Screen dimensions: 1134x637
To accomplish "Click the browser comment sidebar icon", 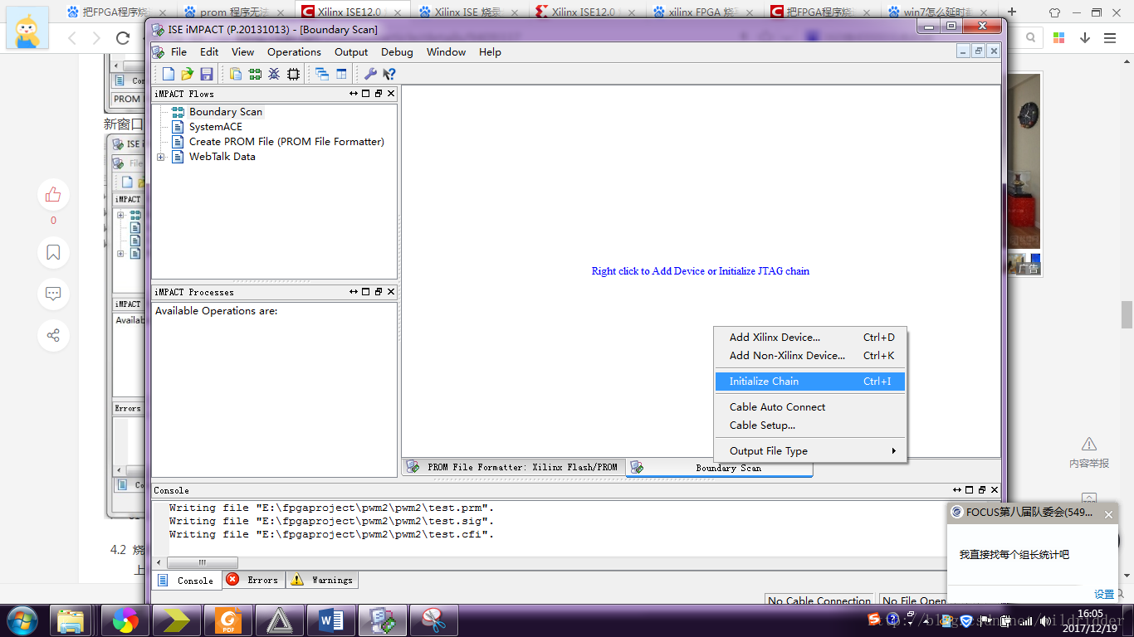I will (x=53, y=294).
